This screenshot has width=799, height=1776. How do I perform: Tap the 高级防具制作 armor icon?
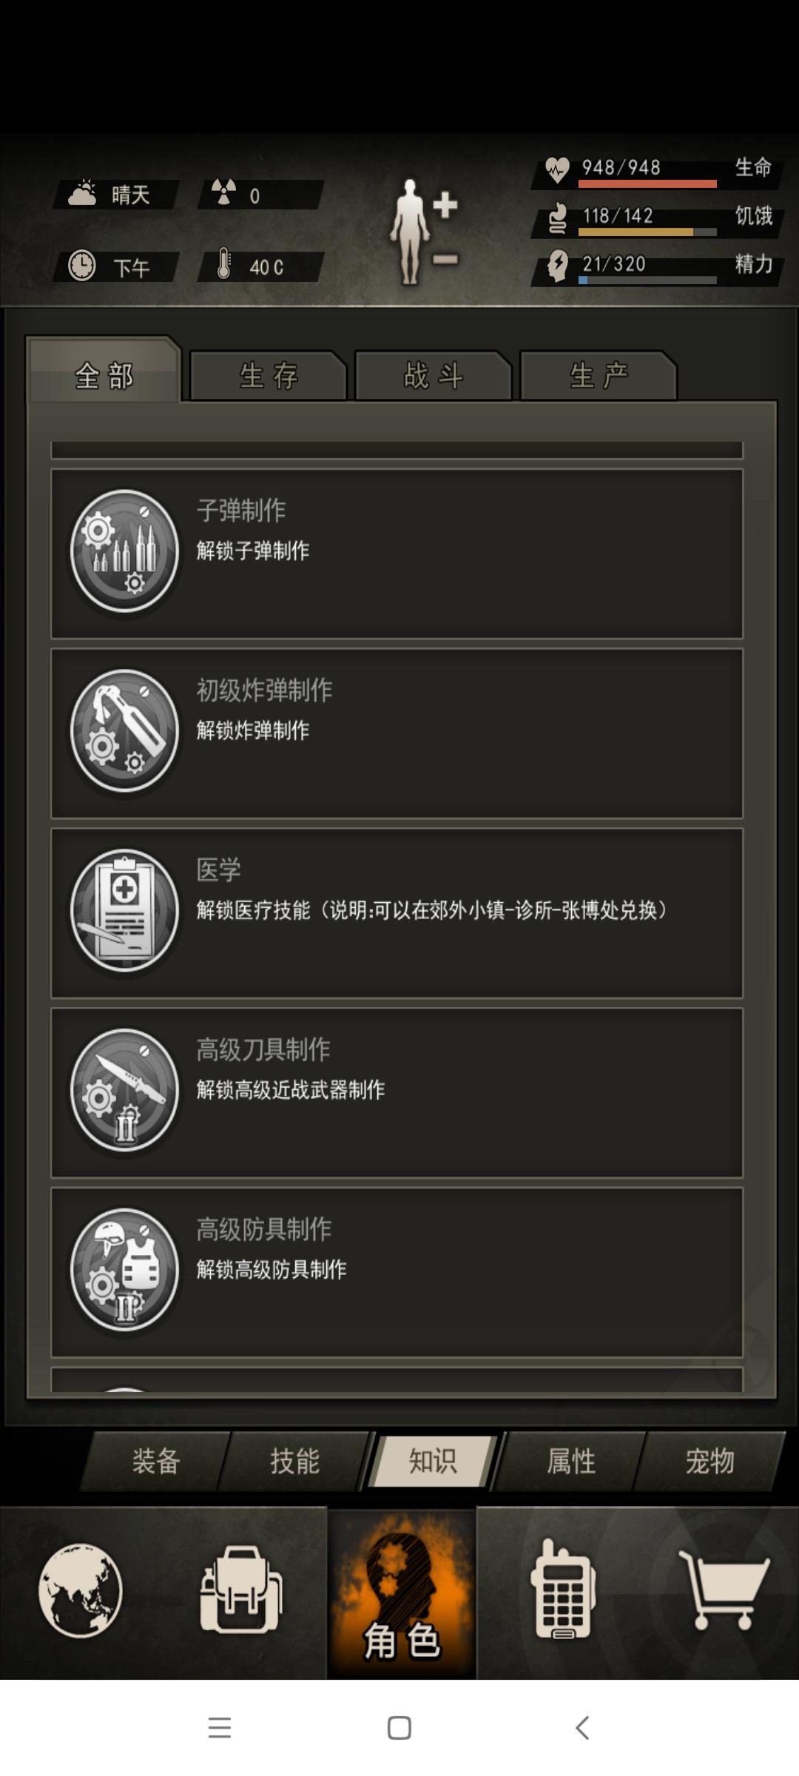pyautogui.click(x=124, y=1271)
